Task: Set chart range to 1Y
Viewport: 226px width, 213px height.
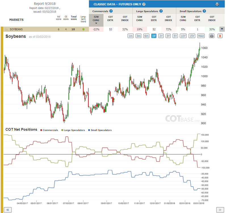Action: pos(154,36)
